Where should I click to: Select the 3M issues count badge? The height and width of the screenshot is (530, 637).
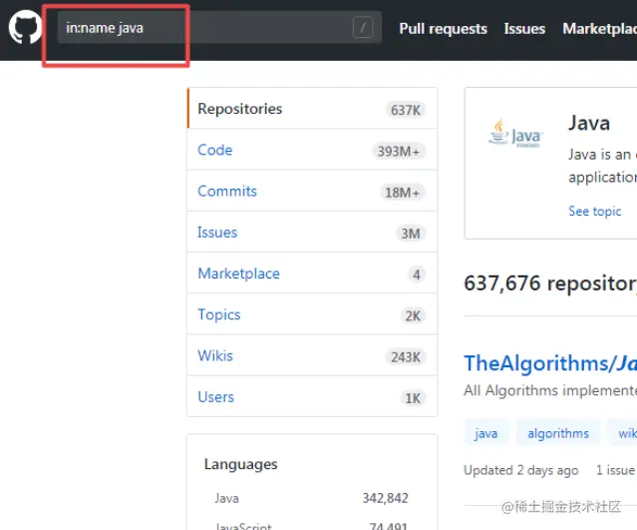tap(411, 234)
